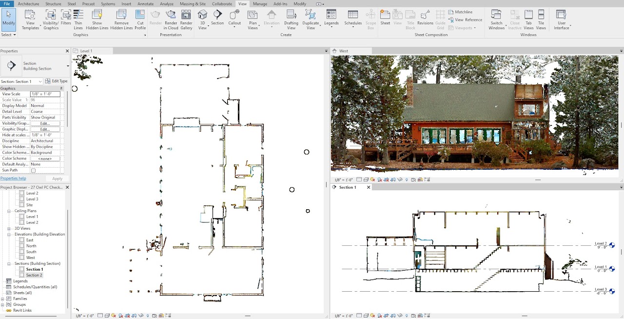Viewport: 624px width, 319px height.
Task: Click the Thin Lines icon
Action: [78, 20]
